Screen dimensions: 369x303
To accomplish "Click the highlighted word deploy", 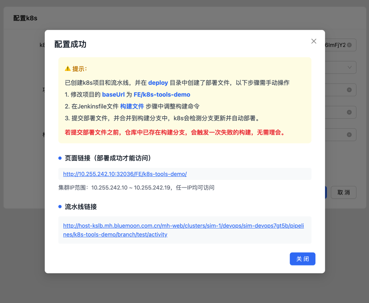I will point(158,83).
